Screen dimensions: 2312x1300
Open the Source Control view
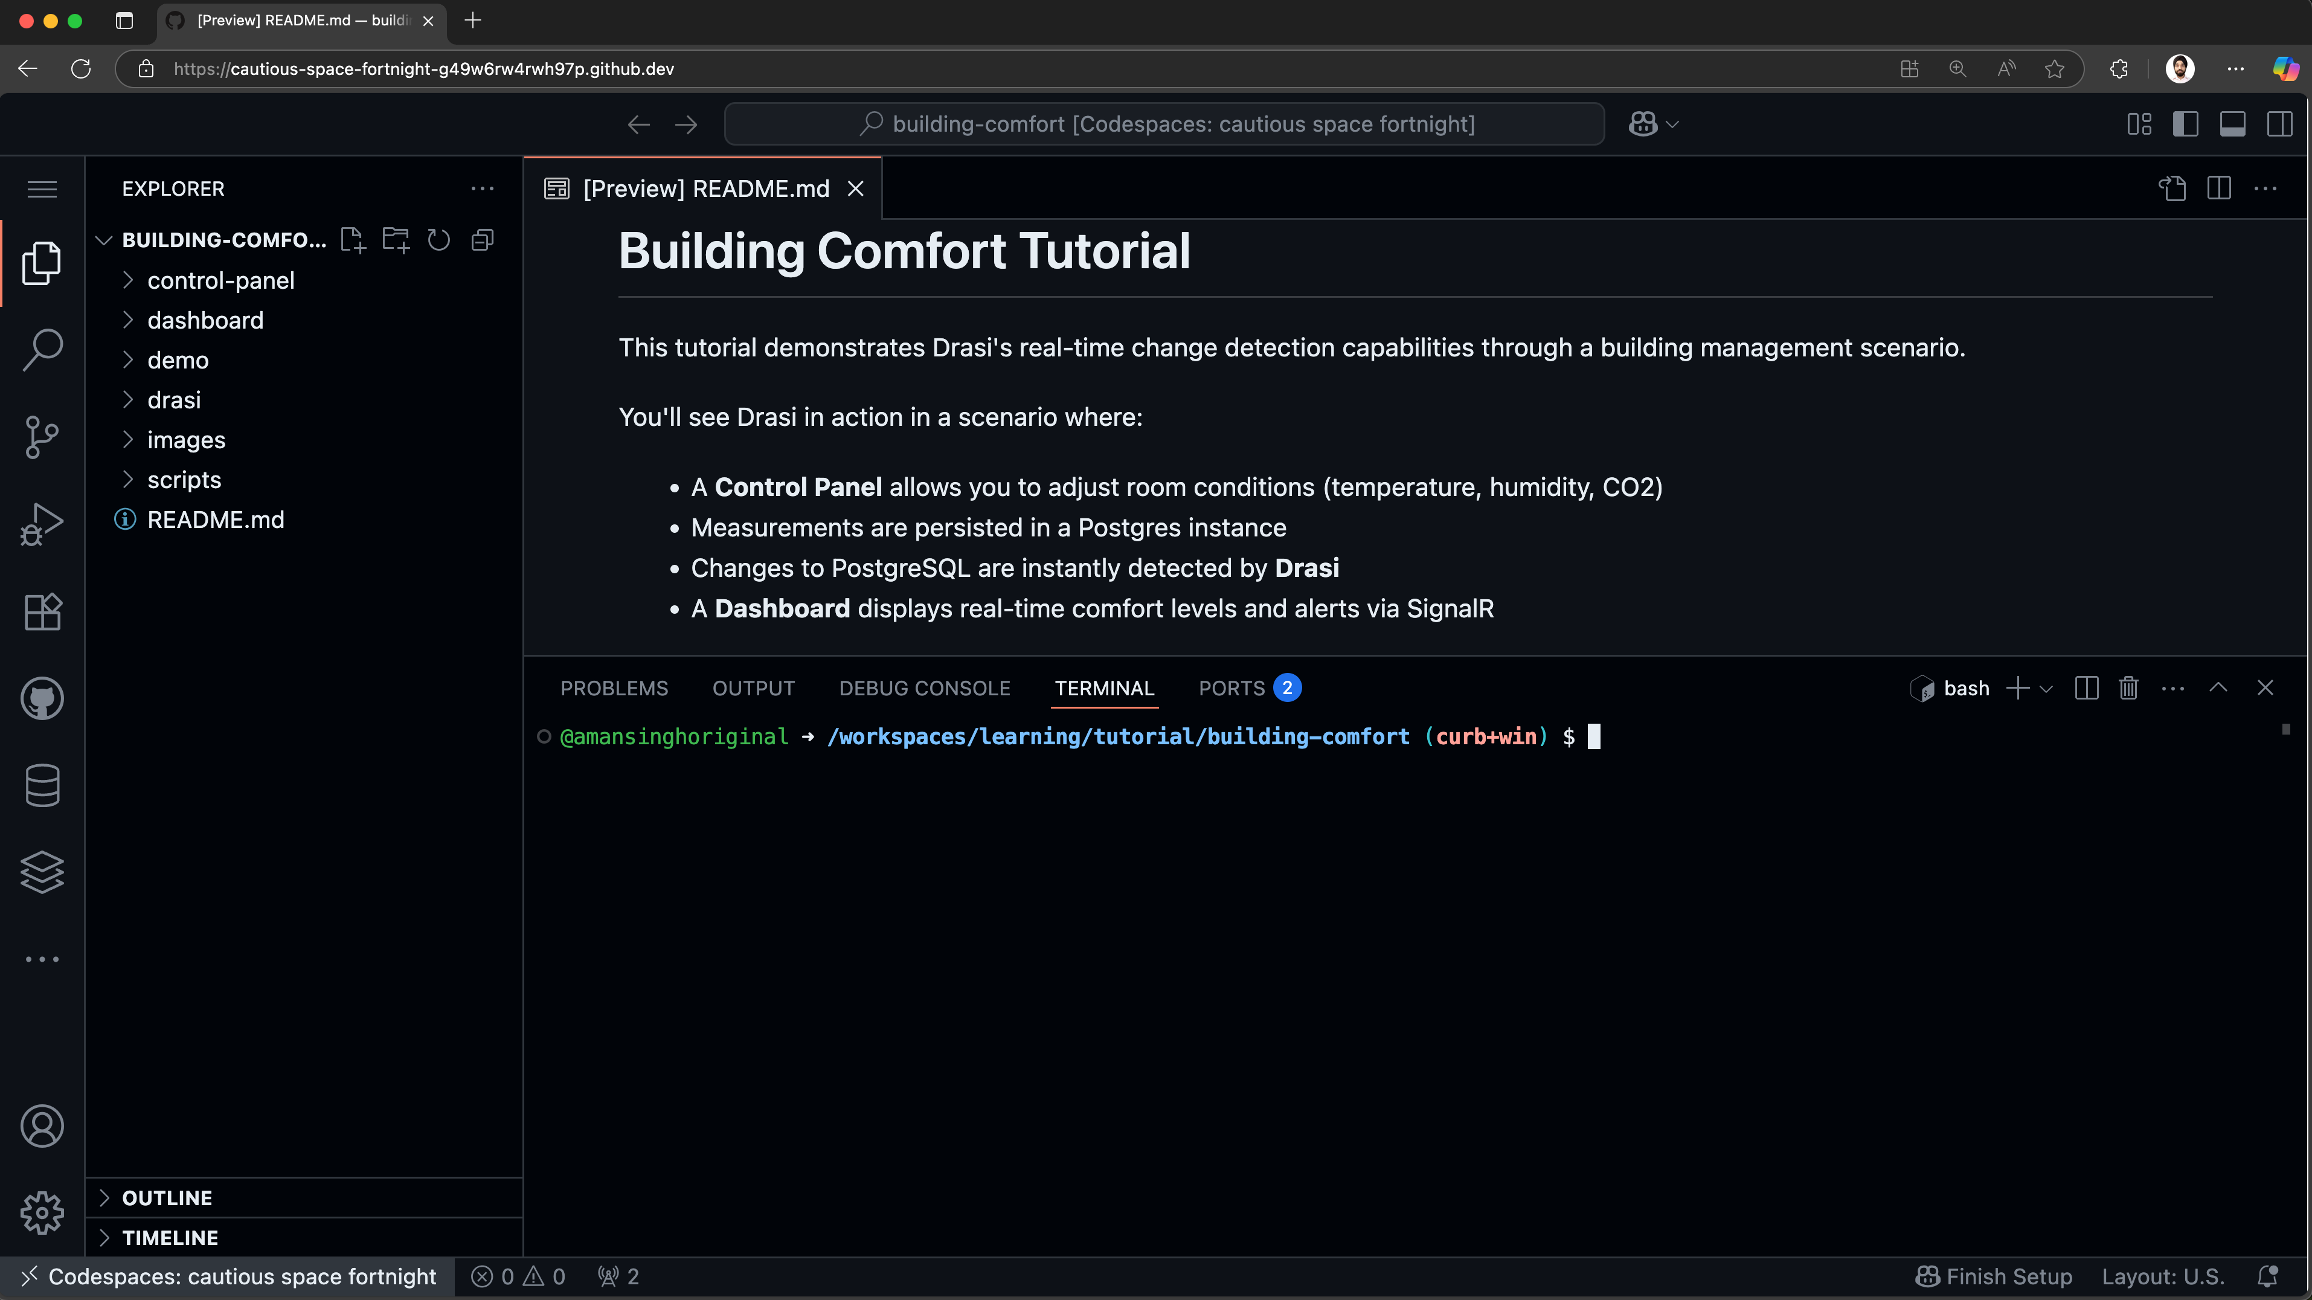pos(42,436)
